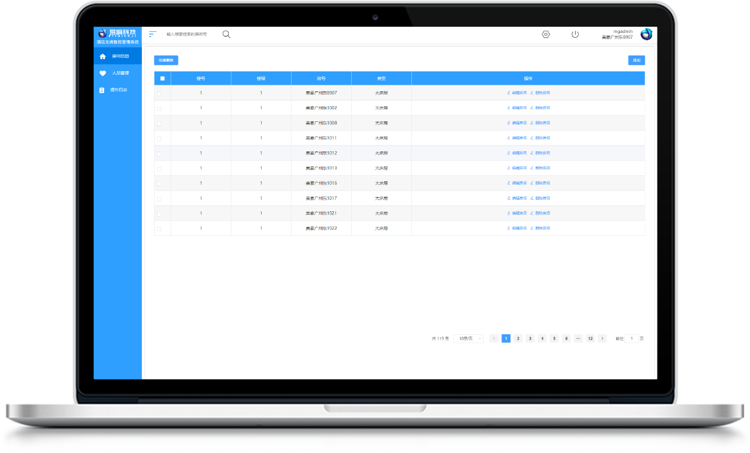
Task: Open the 10条/页 page size dropdown
Action: tap(468, 338)
